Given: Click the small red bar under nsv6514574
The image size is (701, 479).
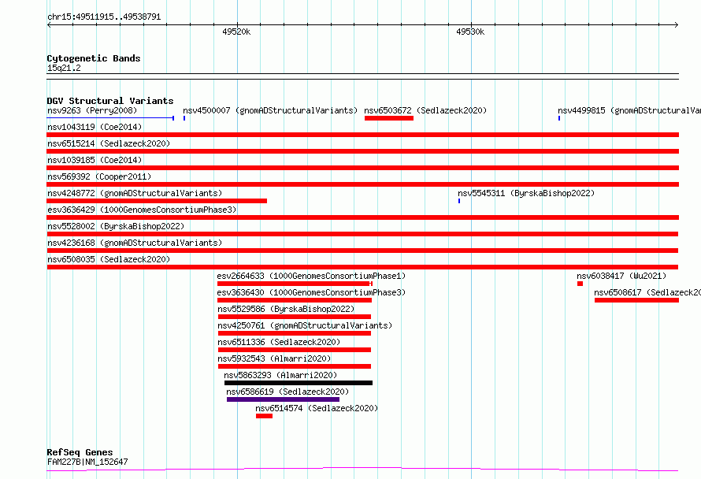Looking at the screenshot, I should pos(264,416).
